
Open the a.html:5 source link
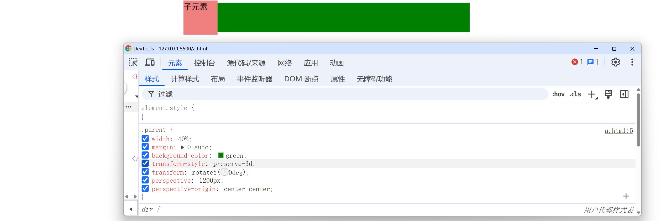[x=619, y=131]
